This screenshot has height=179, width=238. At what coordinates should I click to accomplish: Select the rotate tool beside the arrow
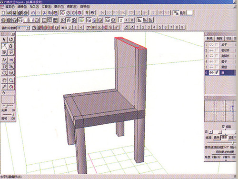[x=11, y=40]
